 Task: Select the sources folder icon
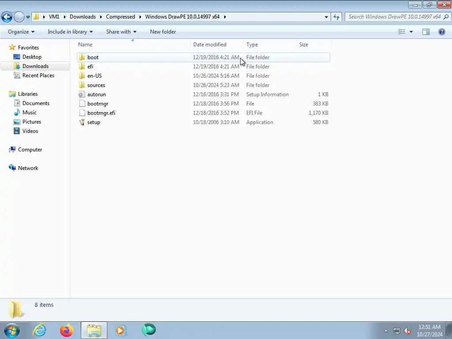point(82,85)
